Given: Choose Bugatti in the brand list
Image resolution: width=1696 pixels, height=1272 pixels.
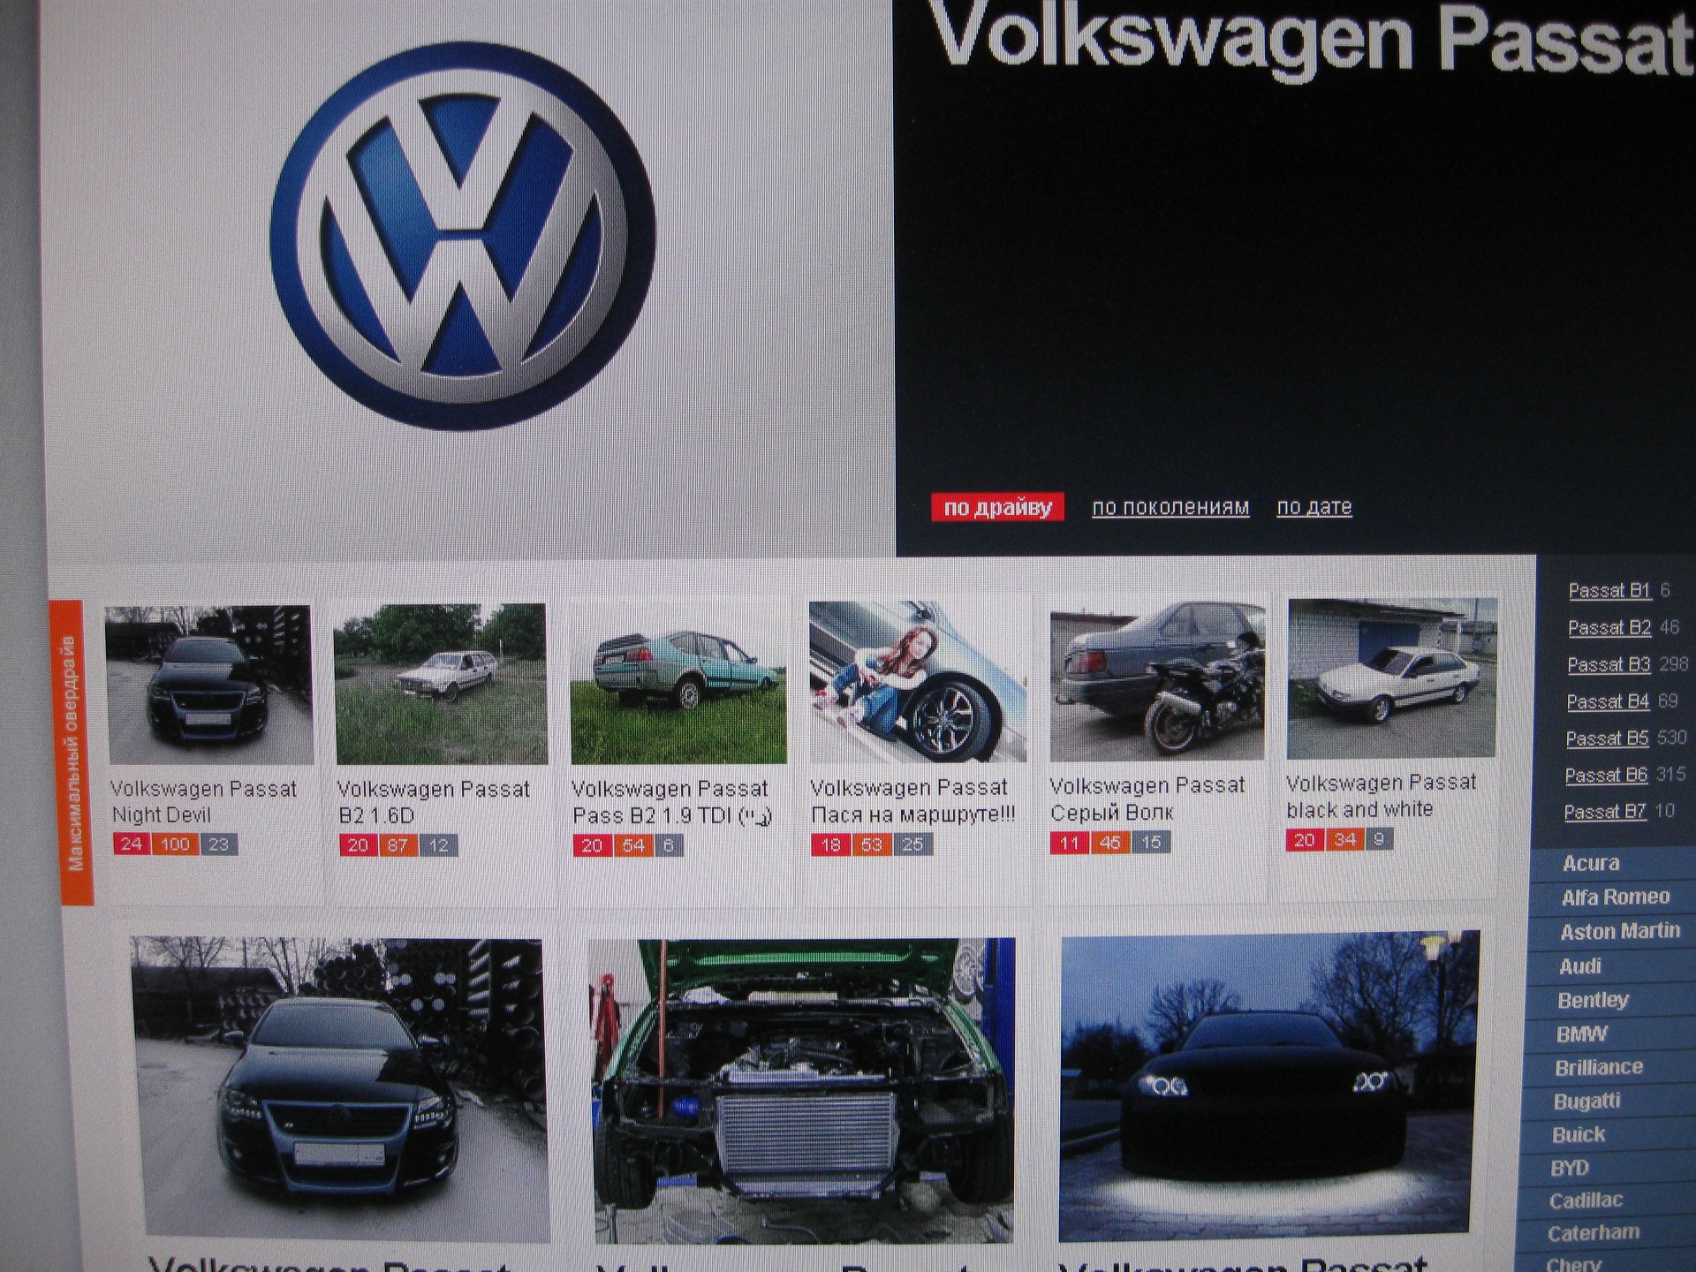Looking at the screenshot, I should [1586, 1102].
